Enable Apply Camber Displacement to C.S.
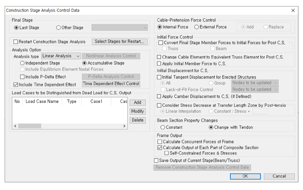303x190 pixels. (x=159, y=96)
